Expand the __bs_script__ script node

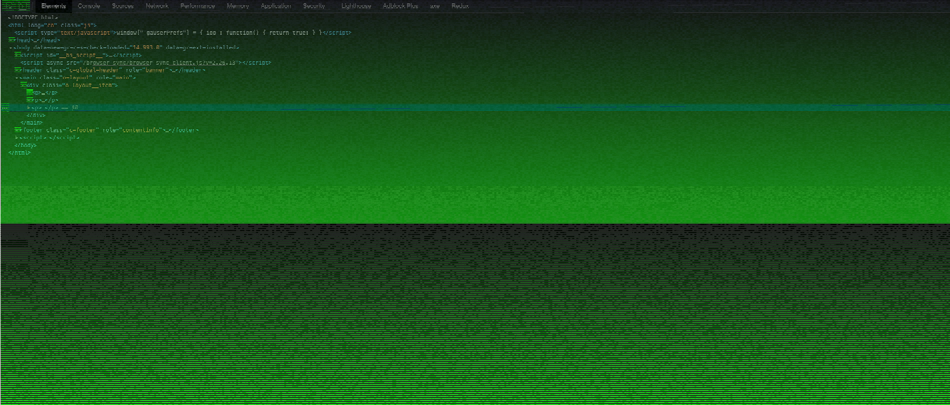point(17,55)
